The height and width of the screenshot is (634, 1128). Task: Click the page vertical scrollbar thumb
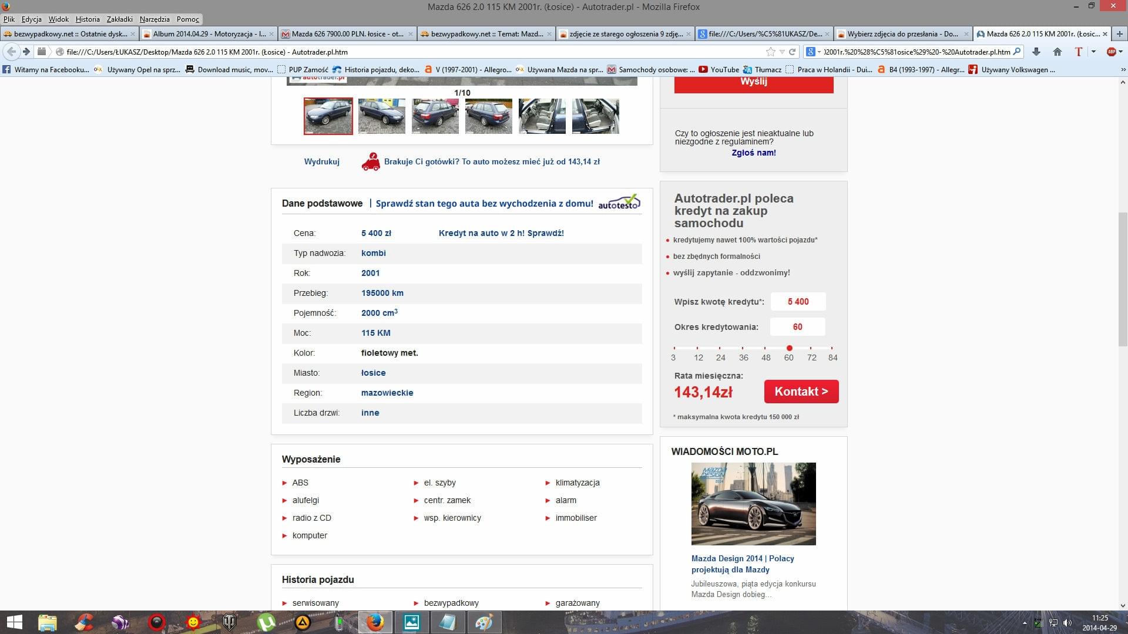(1123, 279)
